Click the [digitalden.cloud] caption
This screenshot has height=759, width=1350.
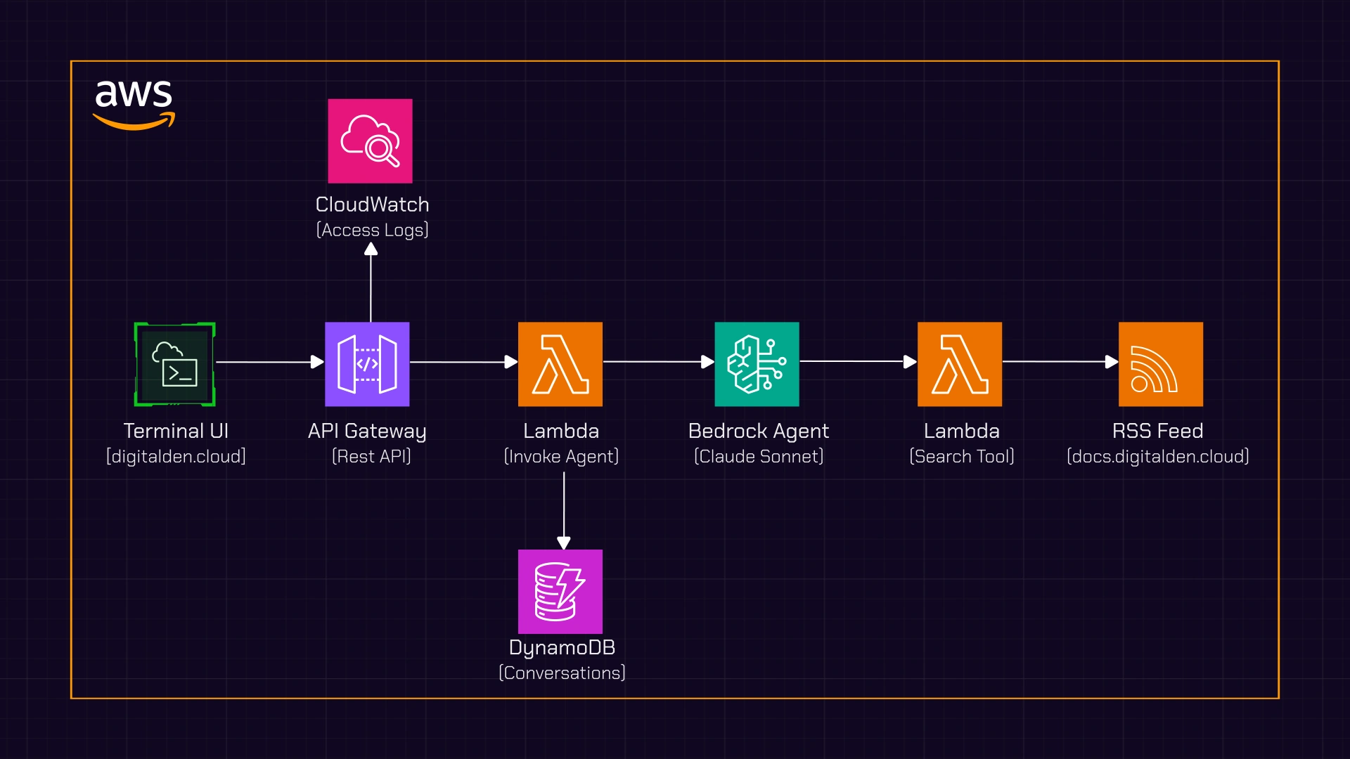[176, 457]
